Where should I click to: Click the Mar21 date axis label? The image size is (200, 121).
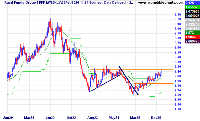click(x=29, y=118)
